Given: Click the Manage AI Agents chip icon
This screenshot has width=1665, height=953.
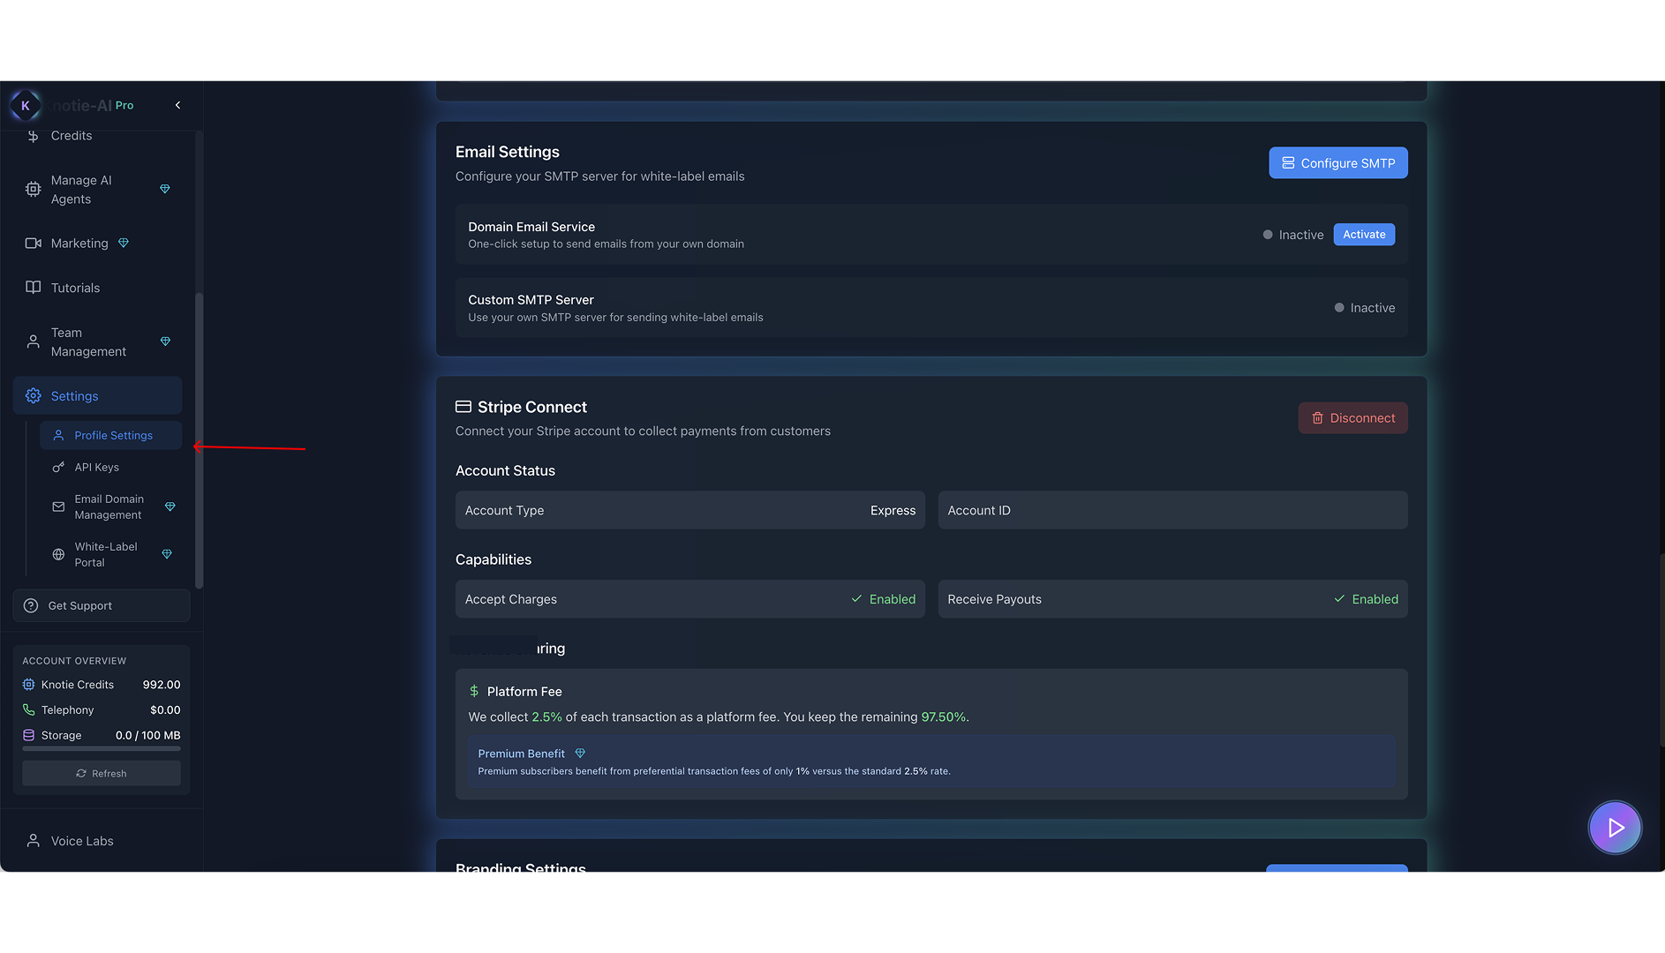Looking at the screenshot, I should pos(33,190).
